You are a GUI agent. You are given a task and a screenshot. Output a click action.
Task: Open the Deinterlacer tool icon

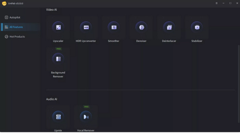(169, 27)
